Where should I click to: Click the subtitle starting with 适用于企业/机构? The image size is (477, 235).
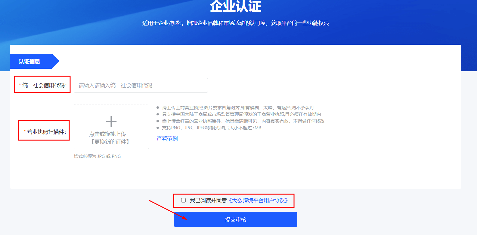click(x=236, y=23)
